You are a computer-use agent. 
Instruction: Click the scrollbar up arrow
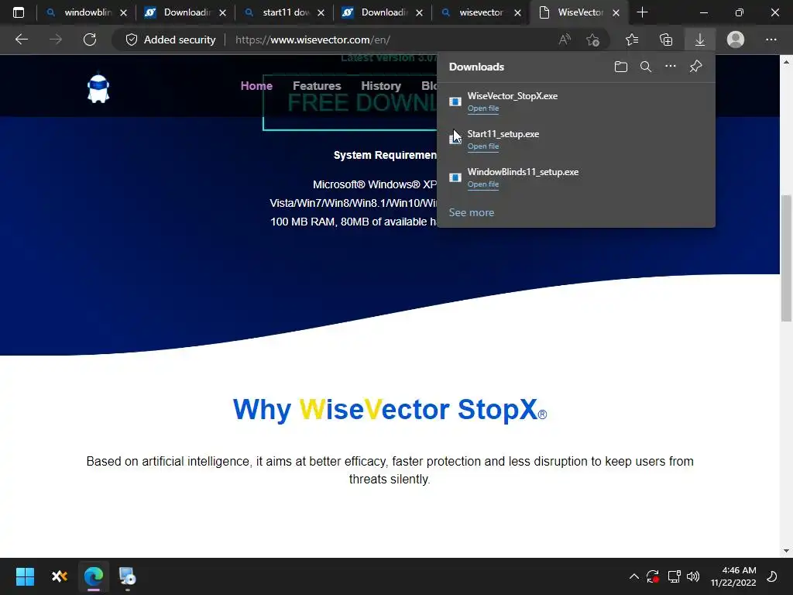click(786, 62)
